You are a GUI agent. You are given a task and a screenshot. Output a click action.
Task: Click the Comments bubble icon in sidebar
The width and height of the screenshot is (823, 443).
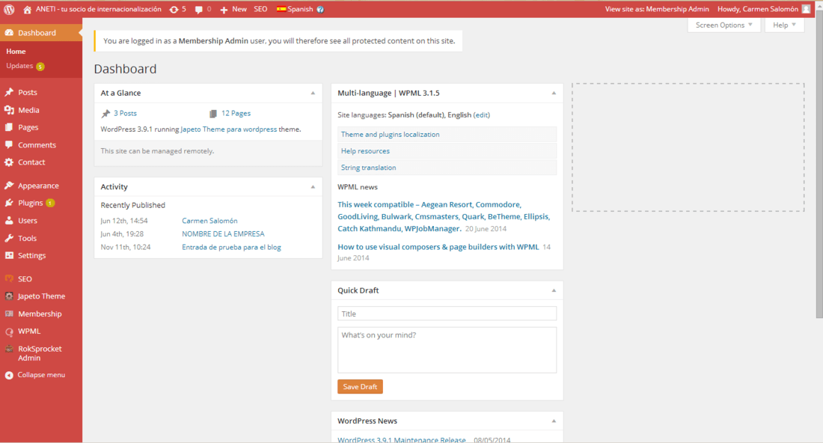(x=9, y=145)
